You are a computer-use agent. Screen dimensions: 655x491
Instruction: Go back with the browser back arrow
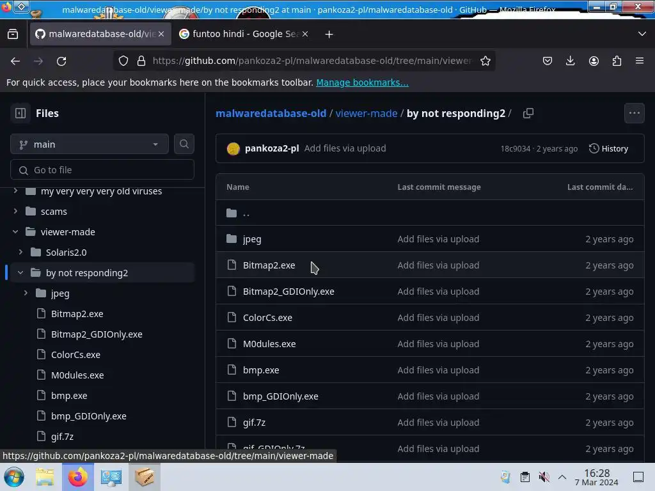(x=15, y=61)
